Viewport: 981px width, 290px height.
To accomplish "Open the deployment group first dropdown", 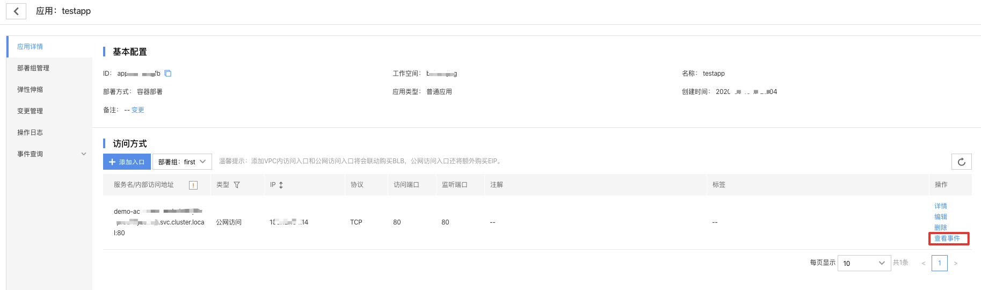I will pyautogui.click(x=182, y=162).
